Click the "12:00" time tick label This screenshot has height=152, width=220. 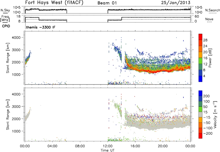(108, 146)
